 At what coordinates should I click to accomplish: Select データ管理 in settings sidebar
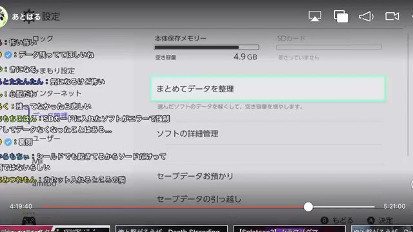tap(50, 115)
